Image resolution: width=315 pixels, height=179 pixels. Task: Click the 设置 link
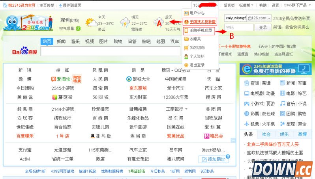click(276, 6)
